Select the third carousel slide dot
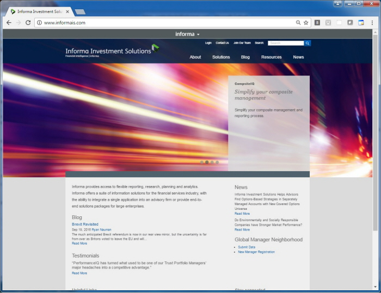Screen dimensions: 381x293 [212, 162]
